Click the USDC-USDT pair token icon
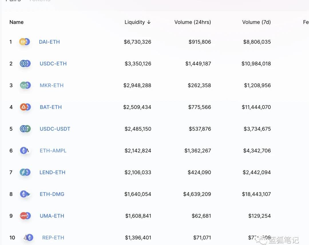Viewport: 309px width, 245px height. 25,129
